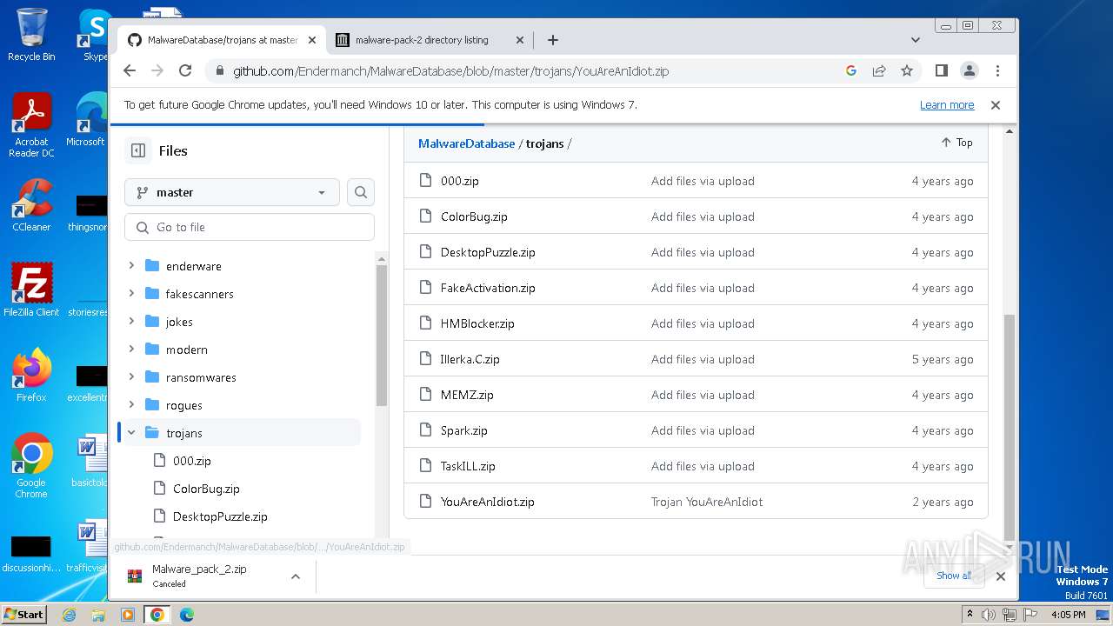The width and height of the screenshot is (1113, 626).
Task: Open the Windows Start menu
Action: (x=23, y=614)
